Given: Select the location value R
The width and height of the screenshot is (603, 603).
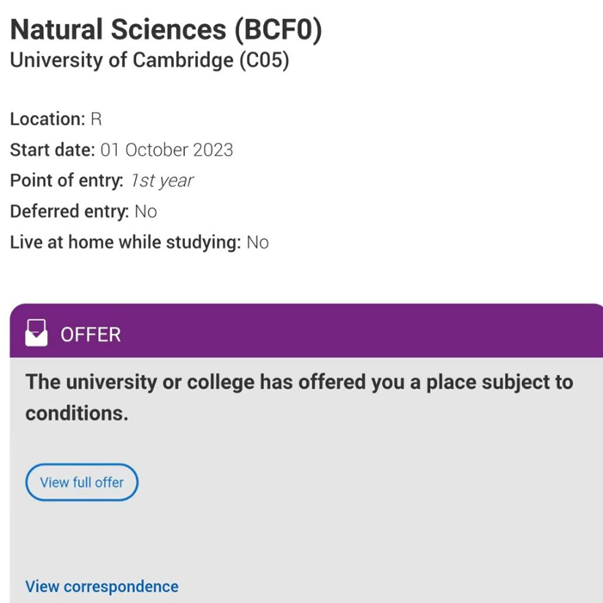Looking at the screenshot, I should pyautogui.click(x=96, y=119).
